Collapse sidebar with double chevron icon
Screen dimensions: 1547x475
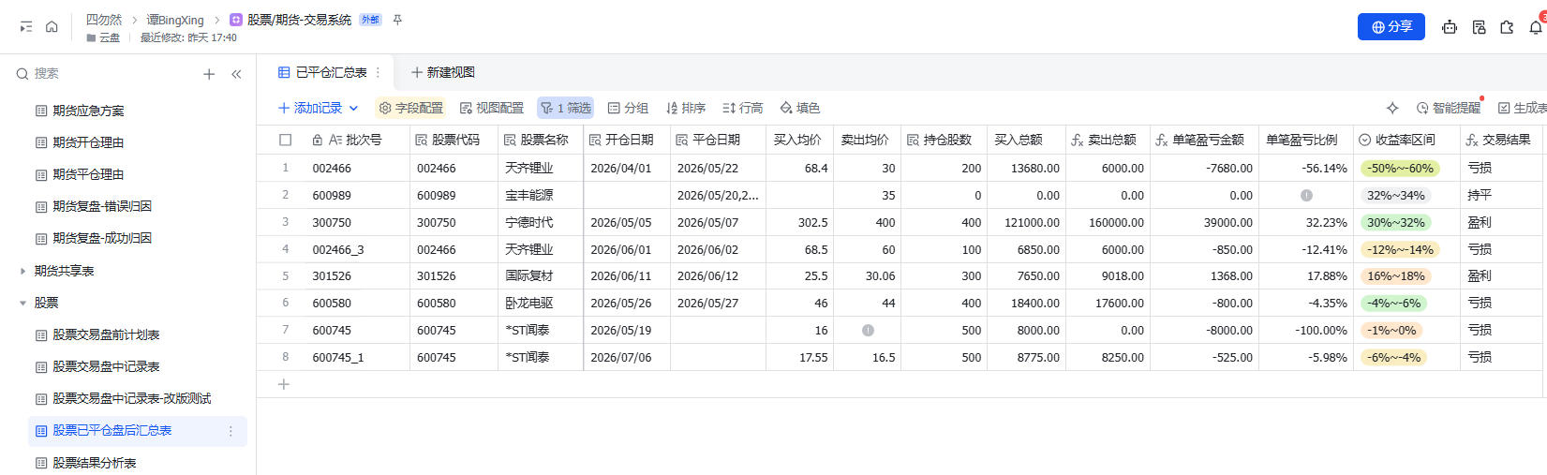pyautogui.click(x=236, y=74)
